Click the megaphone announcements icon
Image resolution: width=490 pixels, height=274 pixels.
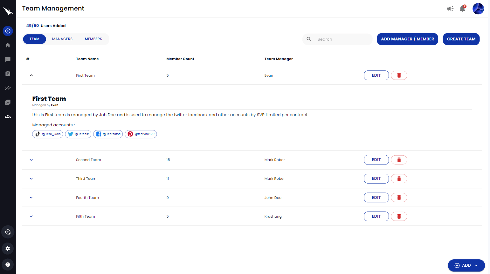450,9
